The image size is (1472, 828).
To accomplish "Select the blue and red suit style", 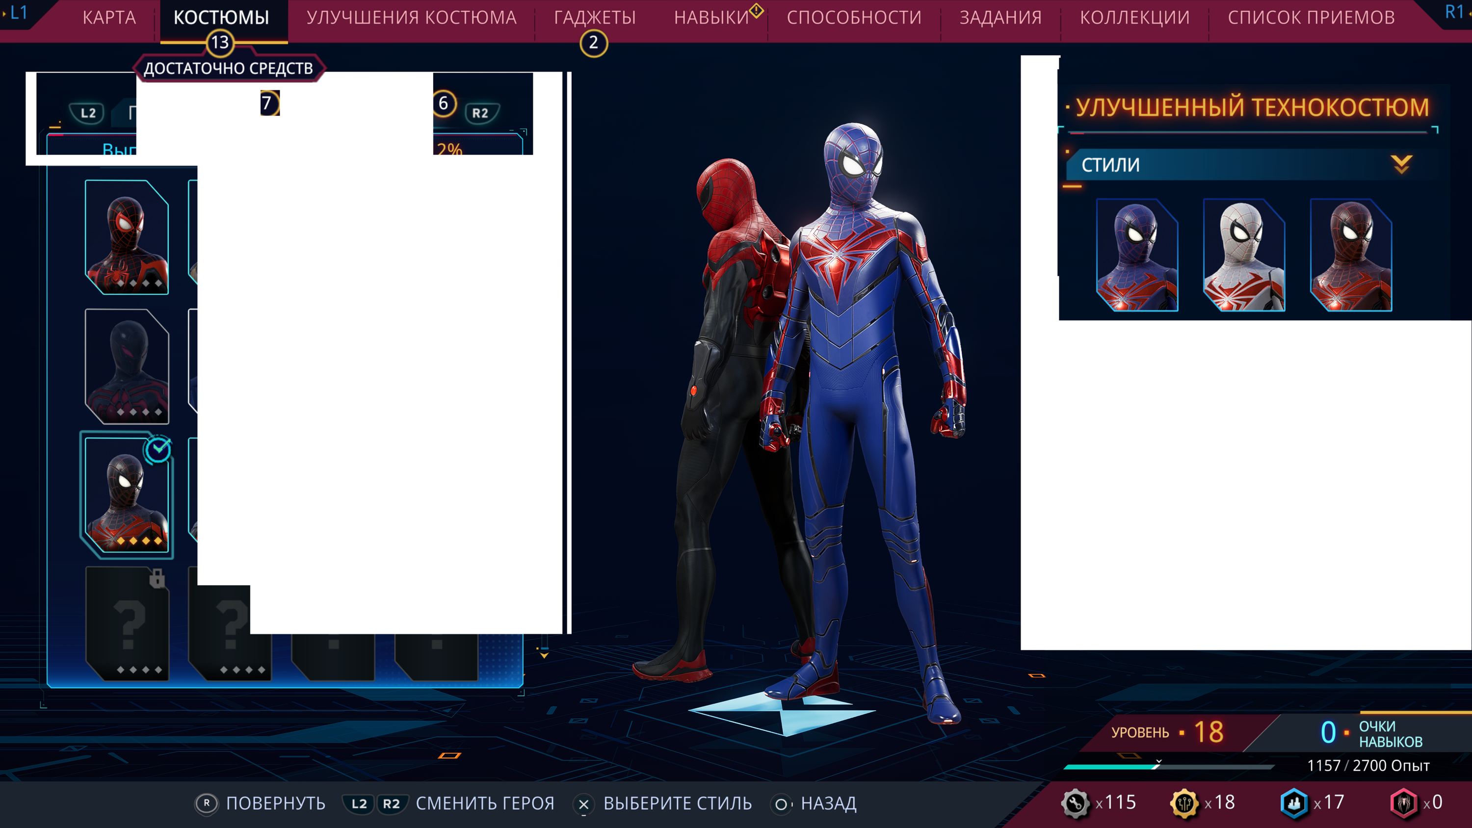I will click(1137, 255).
